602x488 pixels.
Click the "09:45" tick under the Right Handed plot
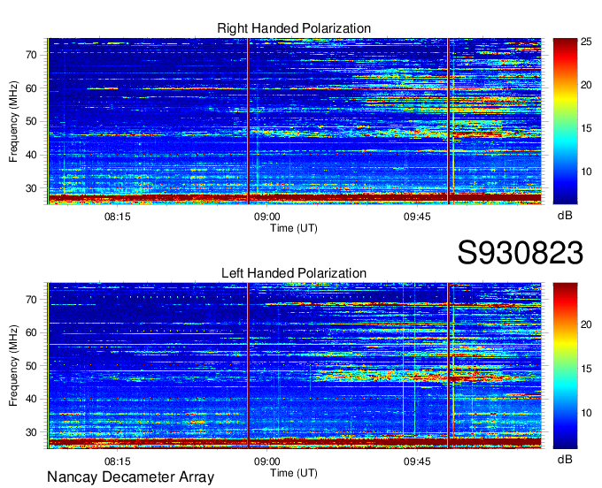pyautogui.click(x=417, y=217)
